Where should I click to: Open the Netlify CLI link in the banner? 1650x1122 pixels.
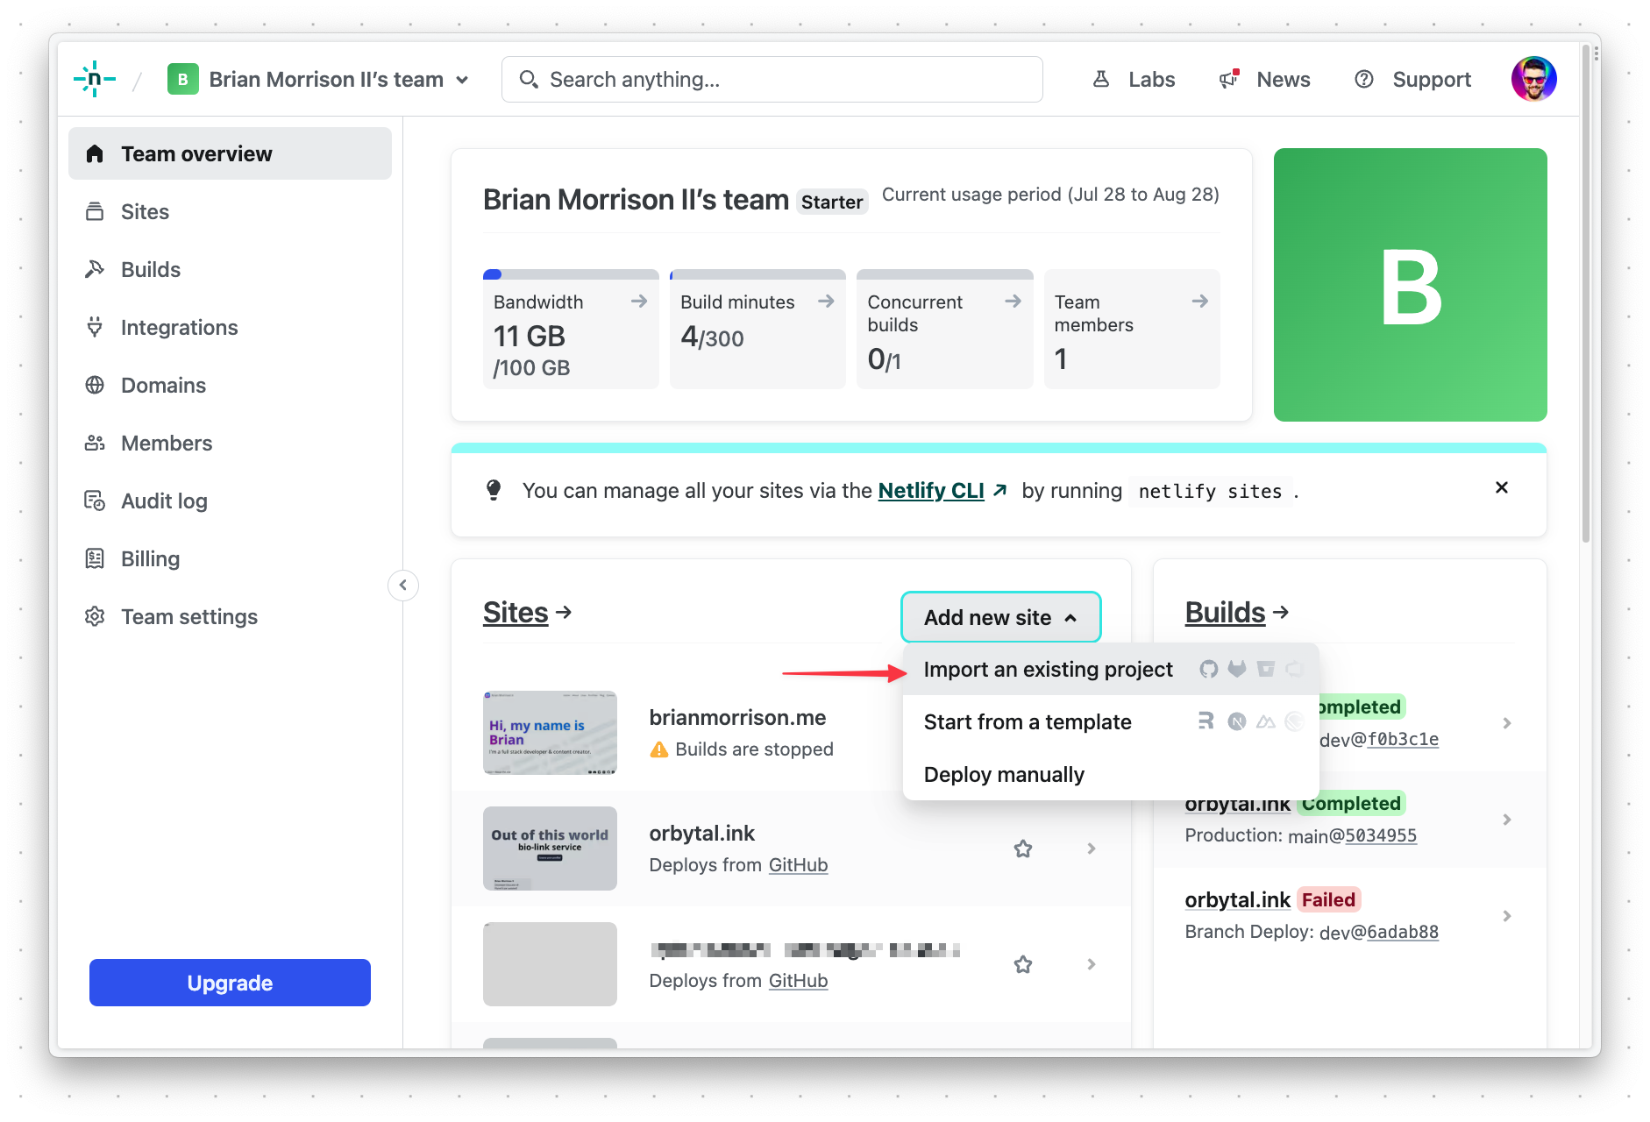929,491
